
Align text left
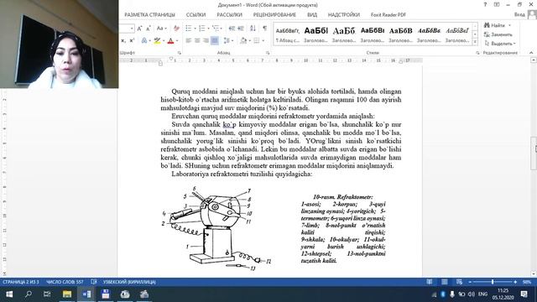188,41
